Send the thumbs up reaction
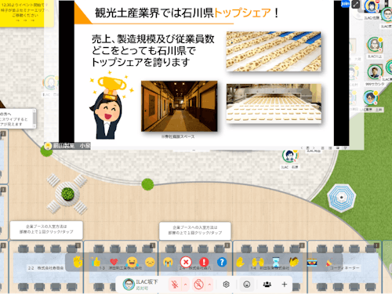 (x=96, y=262)
